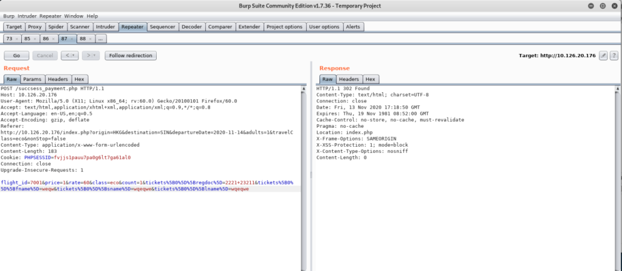Open the back history dropdown arrow
This screenshot has width=622, height=271.
pyautogui.click(x=73, y=55)
